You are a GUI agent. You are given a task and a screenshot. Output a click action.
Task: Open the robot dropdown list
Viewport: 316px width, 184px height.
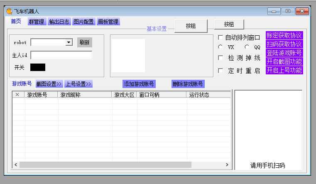[x=69, y=42]
